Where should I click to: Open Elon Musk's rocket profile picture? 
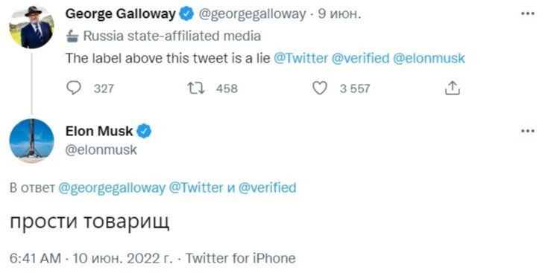[x=31, y=141]
